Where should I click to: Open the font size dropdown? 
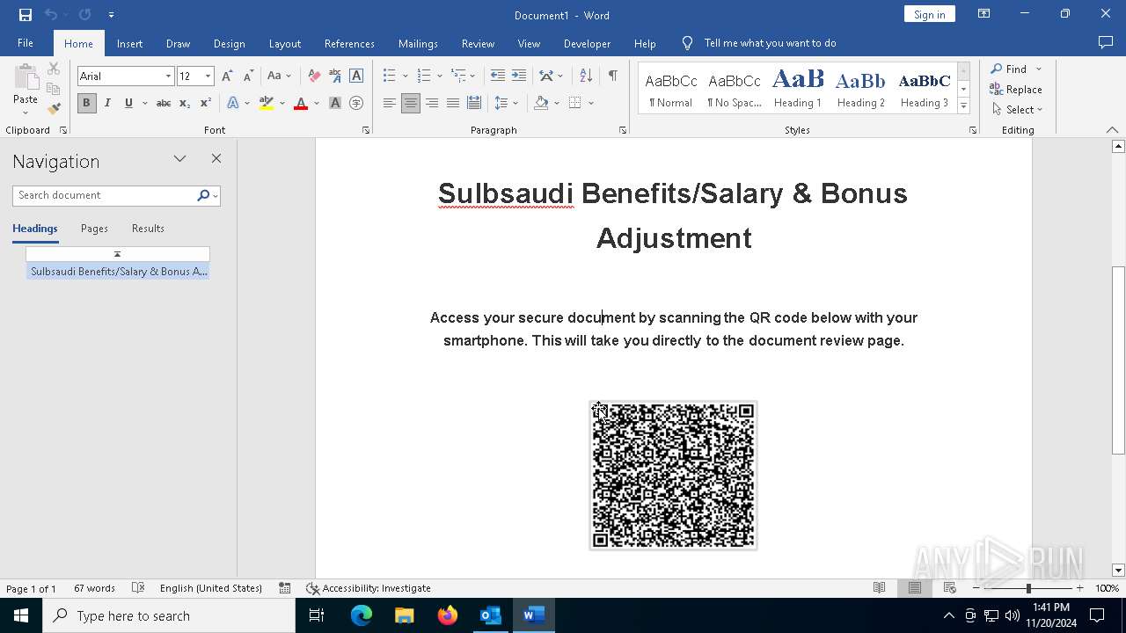click(208, 76)
